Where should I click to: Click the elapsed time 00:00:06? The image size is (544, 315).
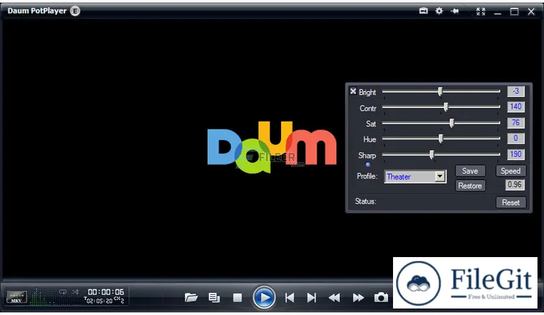(105, 292)
